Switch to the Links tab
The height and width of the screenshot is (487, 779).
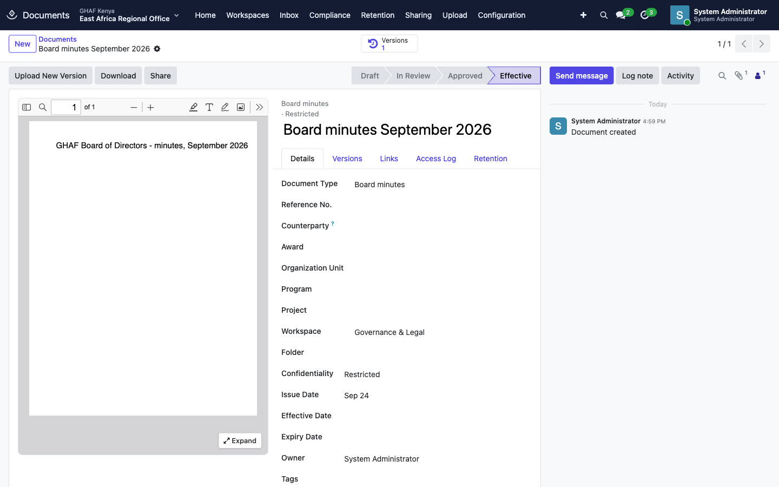(x=389, y=159)
